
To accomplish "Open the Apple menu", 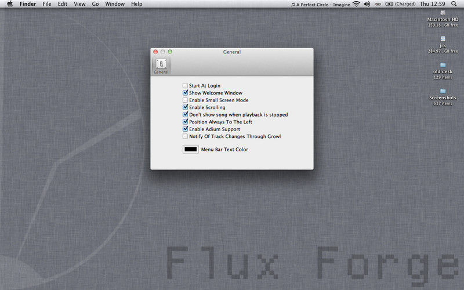I will click(10, 4).
